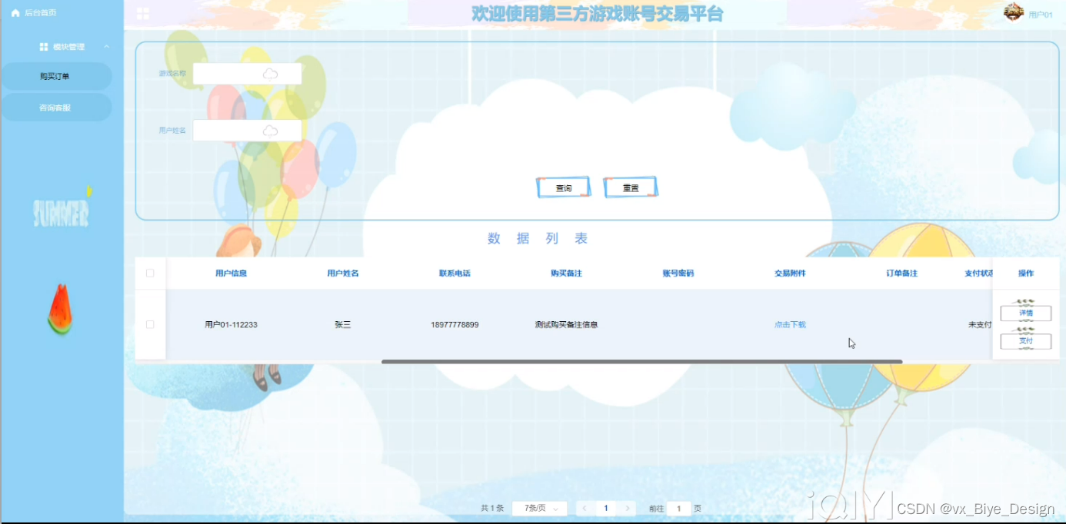
Task: Click the 测试购买备注信息 cell
Action: [x=566, y=325]
